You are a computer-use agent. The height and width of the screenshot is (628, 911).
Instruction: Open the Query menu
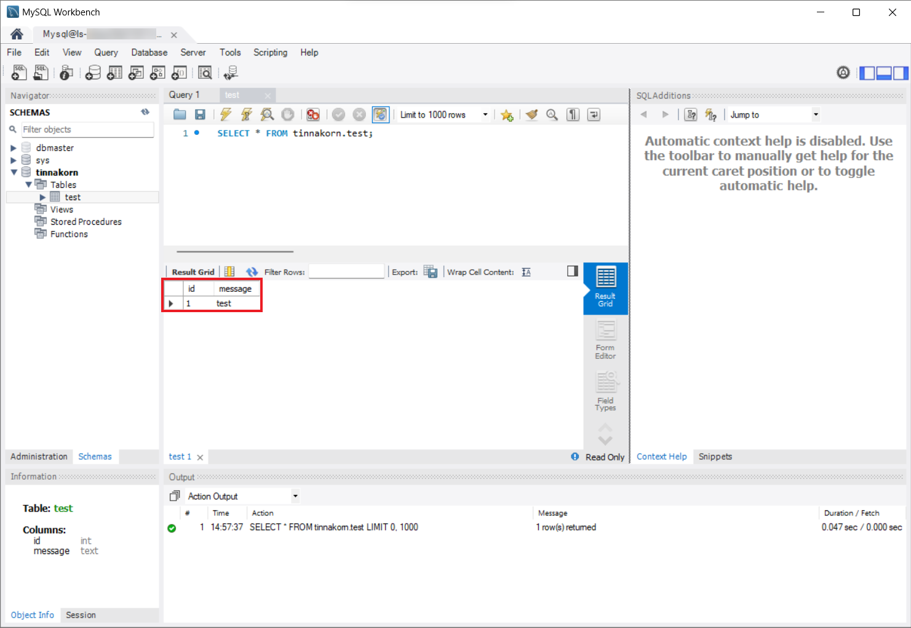tap(106, 52)
